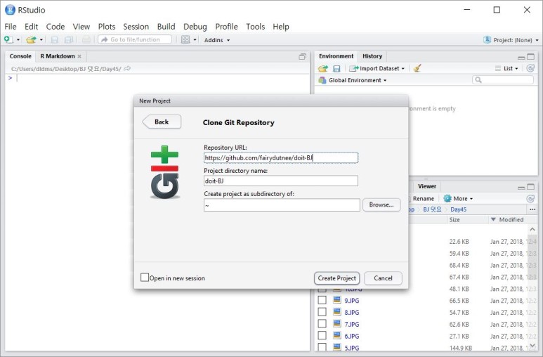Tick the Open in new session checkbox
This screenshot has width=543, height=357.
tap(145, 278)
